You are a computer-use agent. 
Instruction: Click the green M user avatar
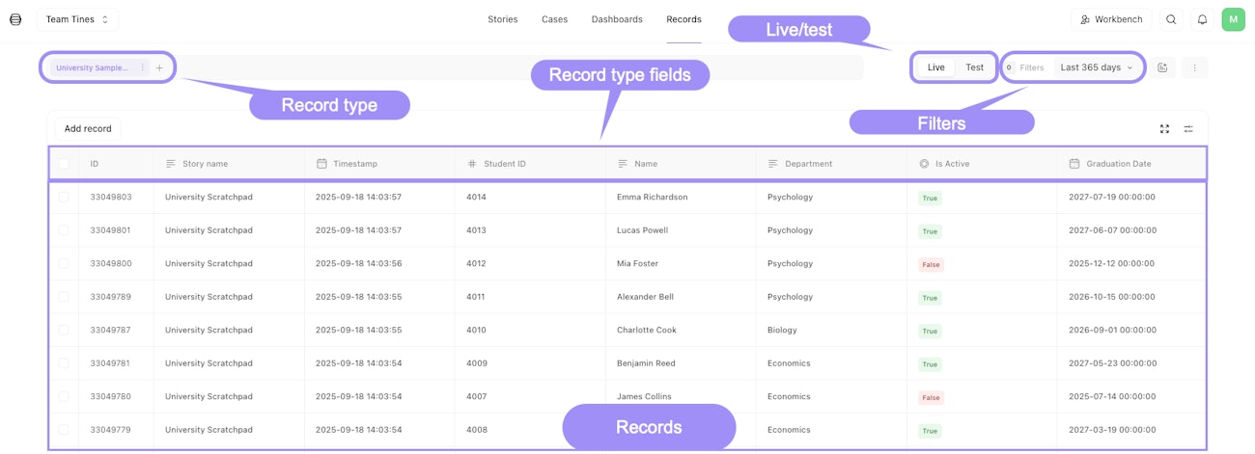click(x=1233, y=19)
